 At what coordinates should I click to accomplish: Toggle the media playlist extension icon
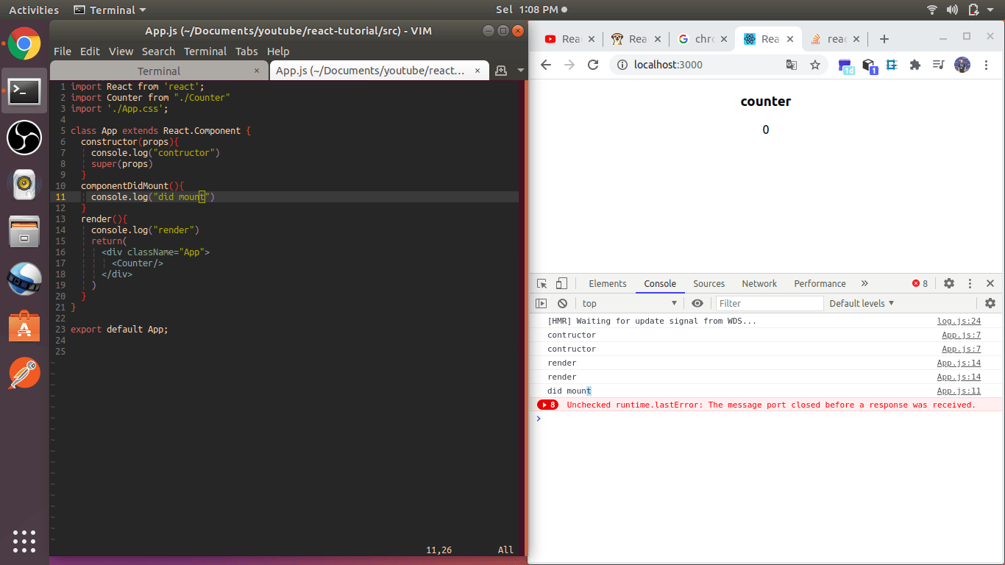(938, 65)
